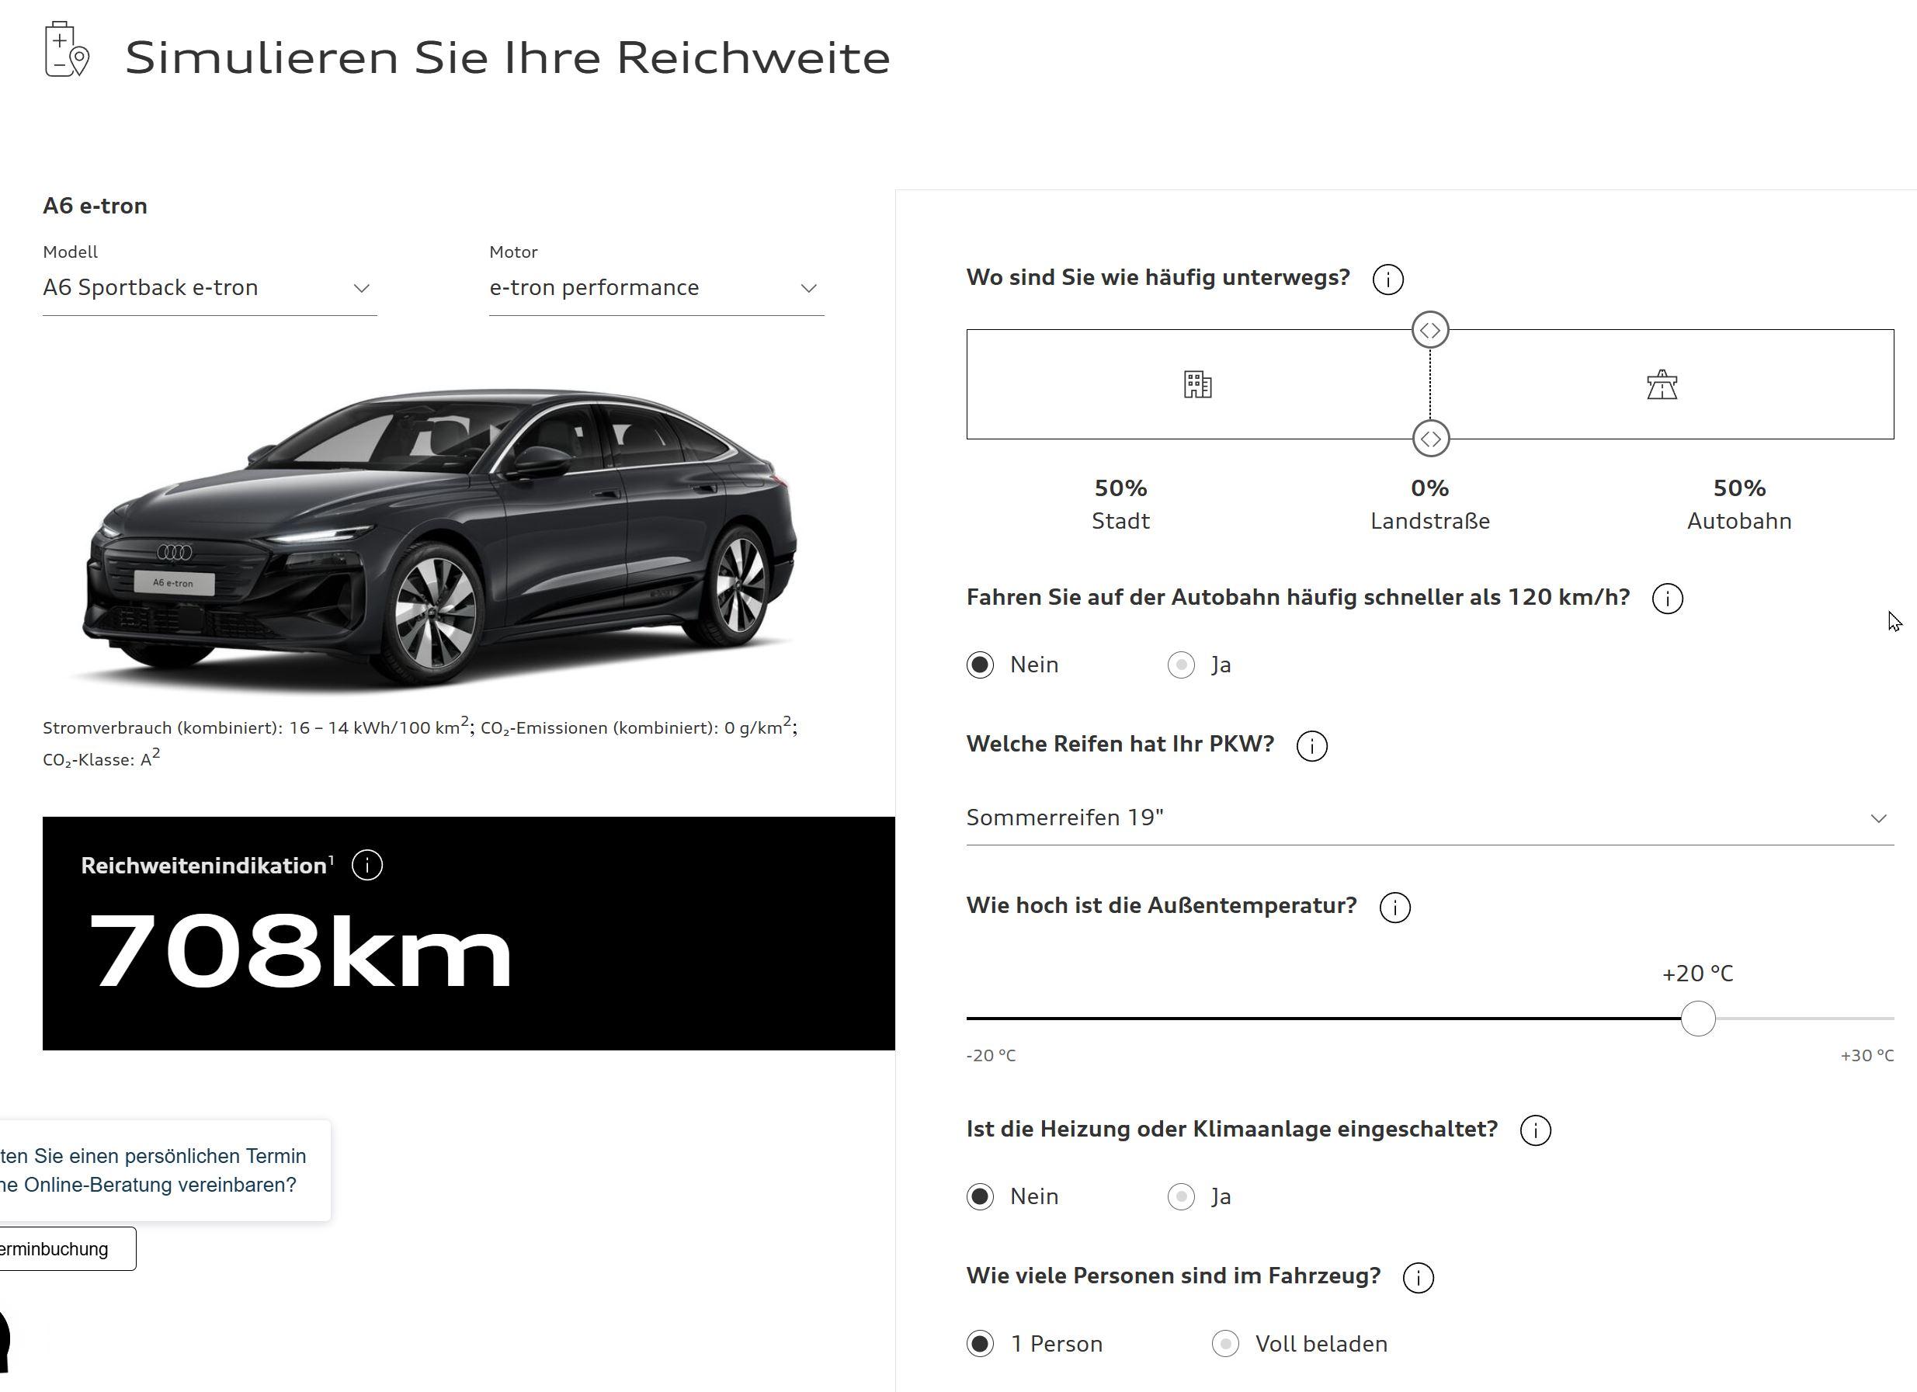Viewport: 1917px width, 1392px height.
Task: Click the bottom handle of the route split slider
Action: pos(1430,439)
